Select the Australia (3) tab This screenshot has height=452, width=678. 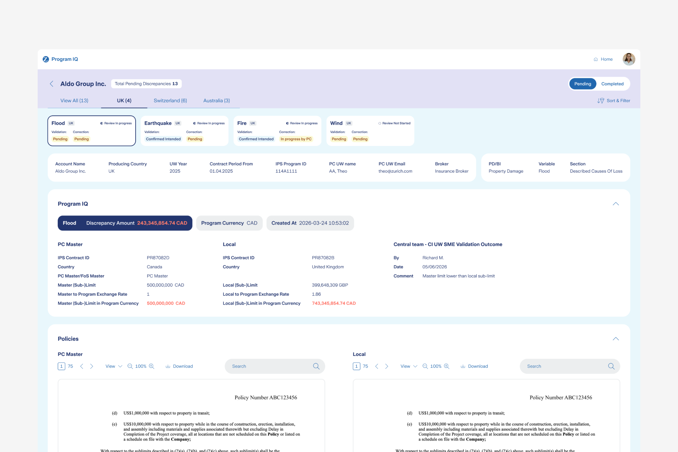pyautogui.click(x=217, y=101)
